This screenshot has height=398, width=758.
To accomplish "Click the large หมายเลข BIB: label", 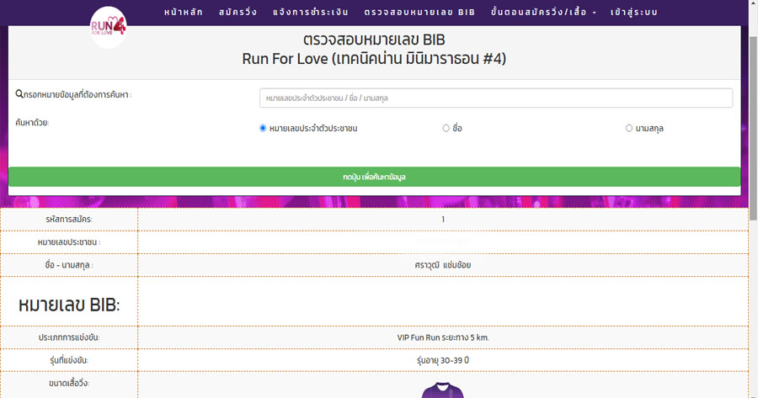I will coord(69,305).
